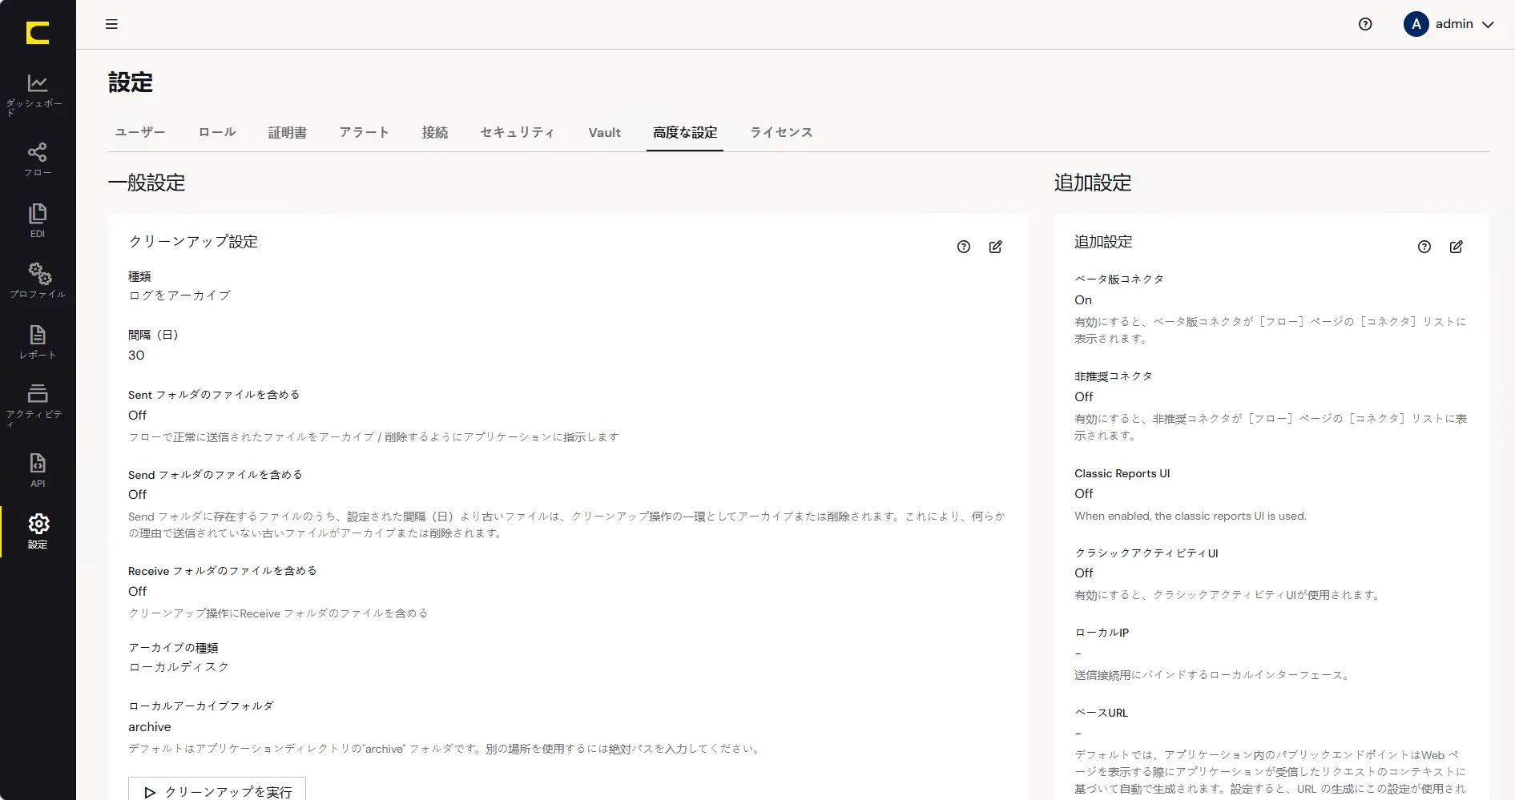The image size is (1515, 800).
Task: Edit the 追加設定 card
Action: coord(1457,247)
